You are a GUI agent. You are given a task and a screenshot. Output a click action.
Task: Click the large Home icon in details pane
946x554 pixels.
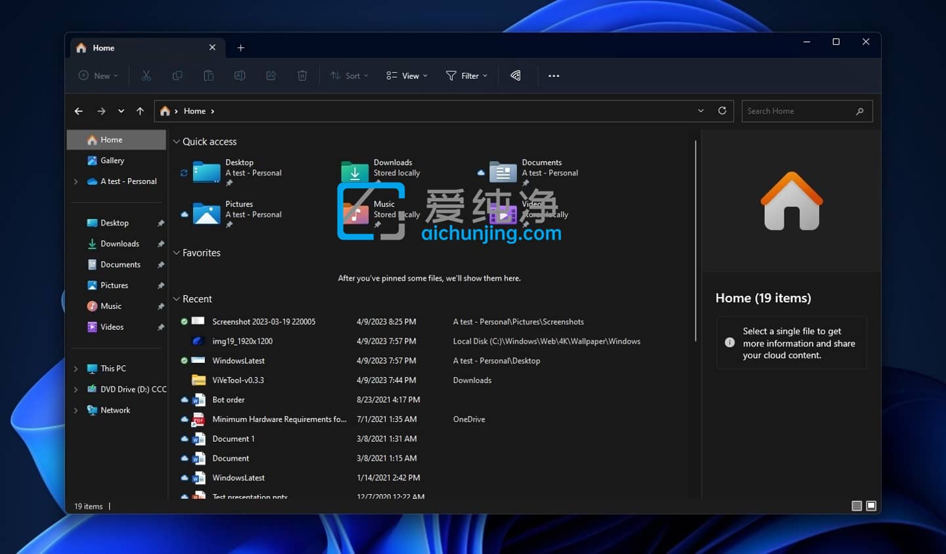click(792, 201)
